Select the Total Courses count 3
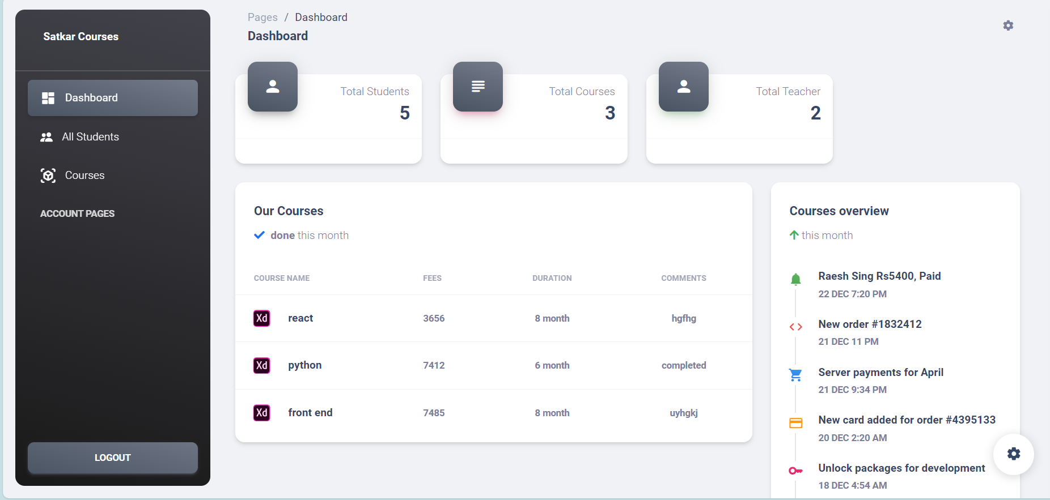The image size is (1050, 500). pos(610,113)
